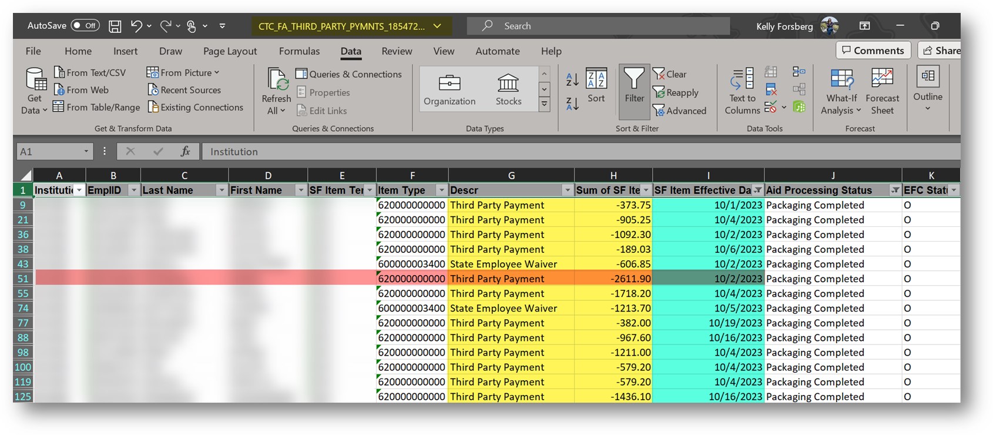This screenshot has width=993, height=435.
Task: Open the Descr column filter dropdown
Action: 567,190
